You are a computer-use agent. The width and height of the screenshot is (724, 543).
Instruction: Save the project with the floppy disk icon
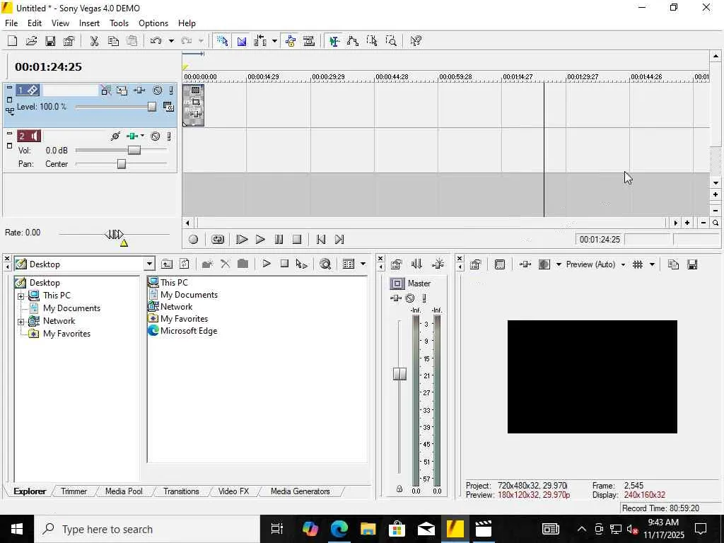(50, 41)
